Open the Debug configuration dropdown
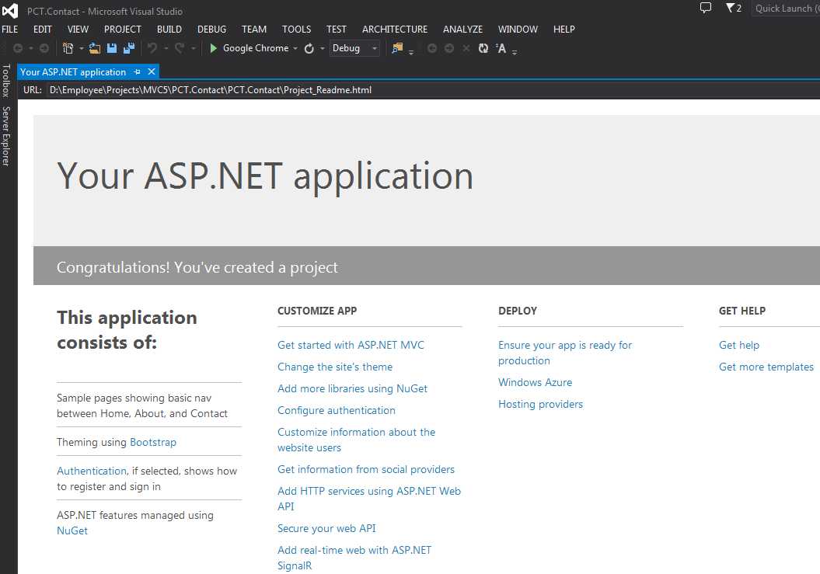This screenshot has width=820, height=574. click(354, 48)
